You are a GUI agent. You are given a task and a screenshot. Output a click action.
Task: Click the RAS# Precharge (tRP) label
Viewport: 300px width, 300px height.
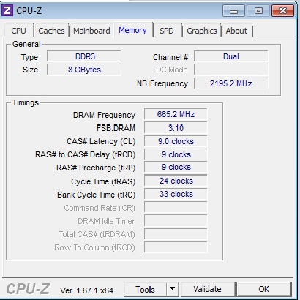(96, 168)
